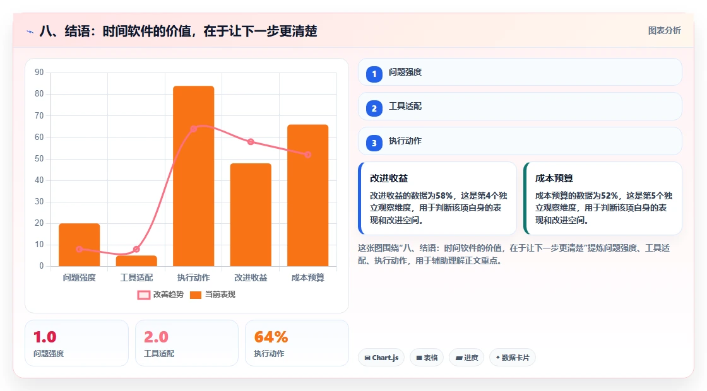This screenshot has height=391, width=707.
Task: Click the 工具适配 short orange bar
Action: (136, 261)
